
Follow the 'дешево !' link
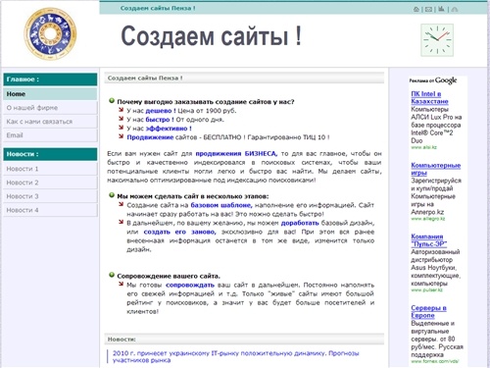pos(161,111)
